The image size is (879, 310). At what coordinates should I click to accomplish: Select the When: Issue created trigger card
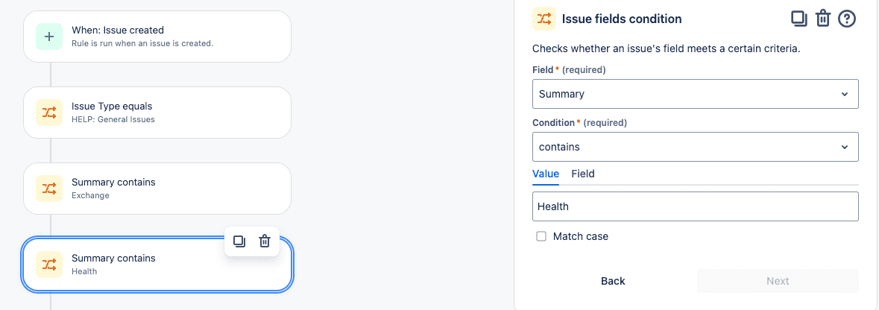point(157,37)
